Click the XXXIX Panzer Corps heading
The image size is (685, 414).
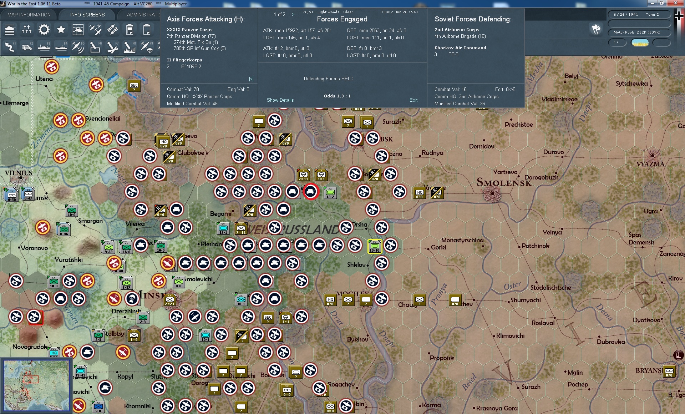pyautogui.click(x=189, y=30)
